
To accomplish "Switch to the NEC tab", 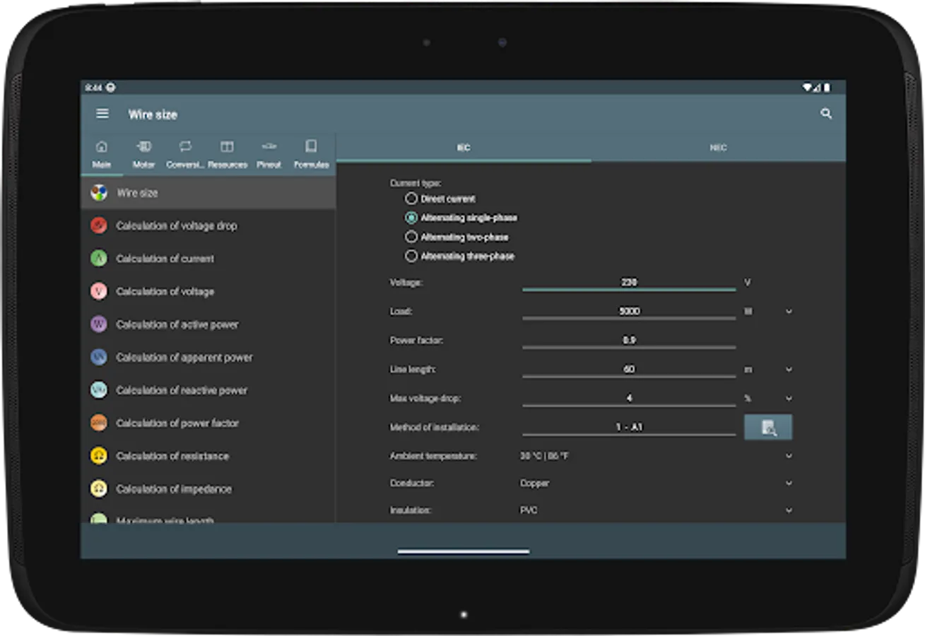I will point(718,148).
